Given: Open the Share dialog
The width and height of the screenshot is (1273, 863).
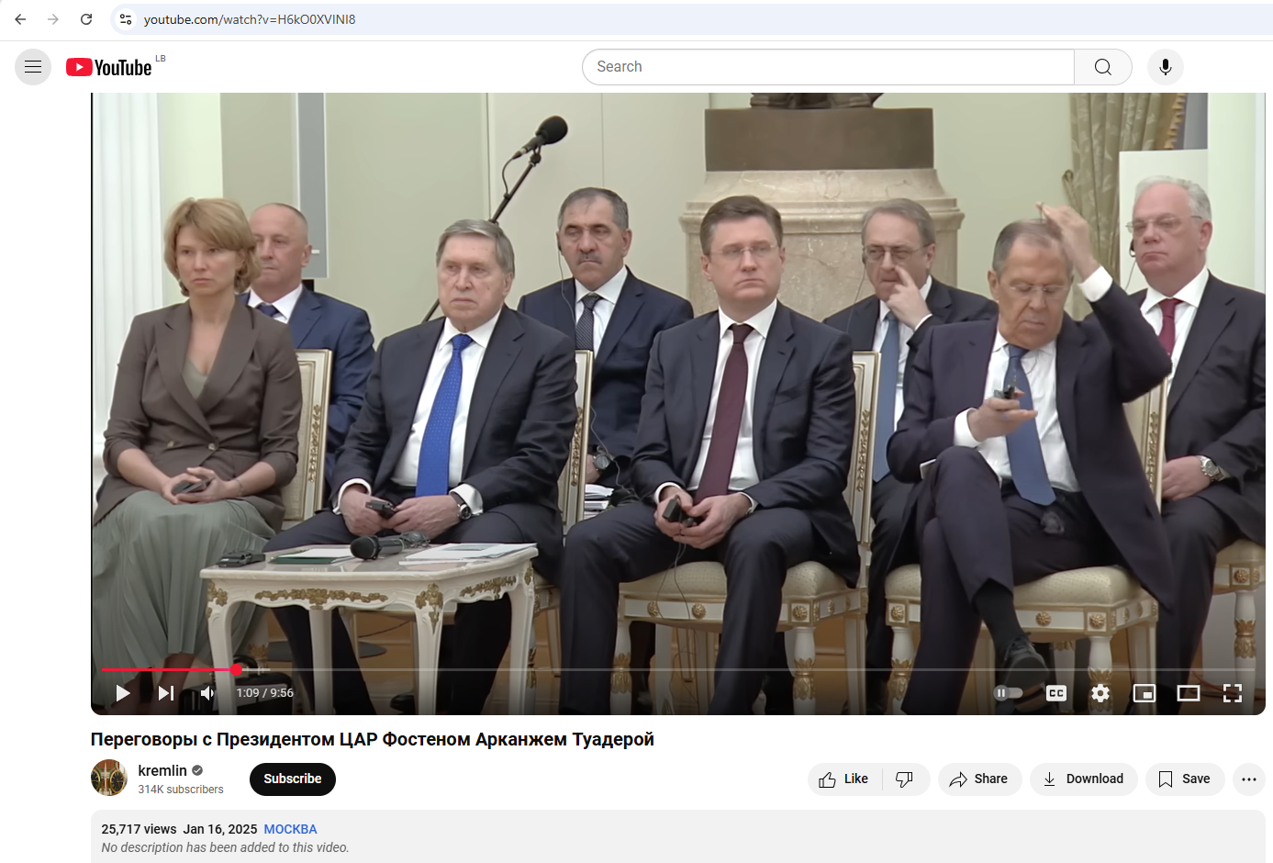Looking at the screenshot, I should (979, 779).
